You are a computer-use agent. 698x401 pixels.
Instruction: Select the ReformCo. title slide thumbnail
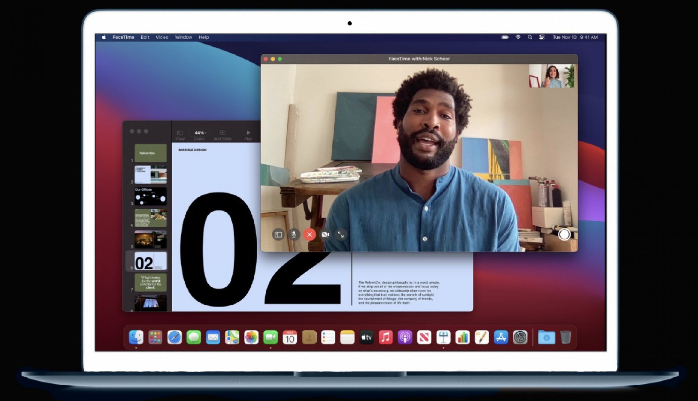[150, 153]
